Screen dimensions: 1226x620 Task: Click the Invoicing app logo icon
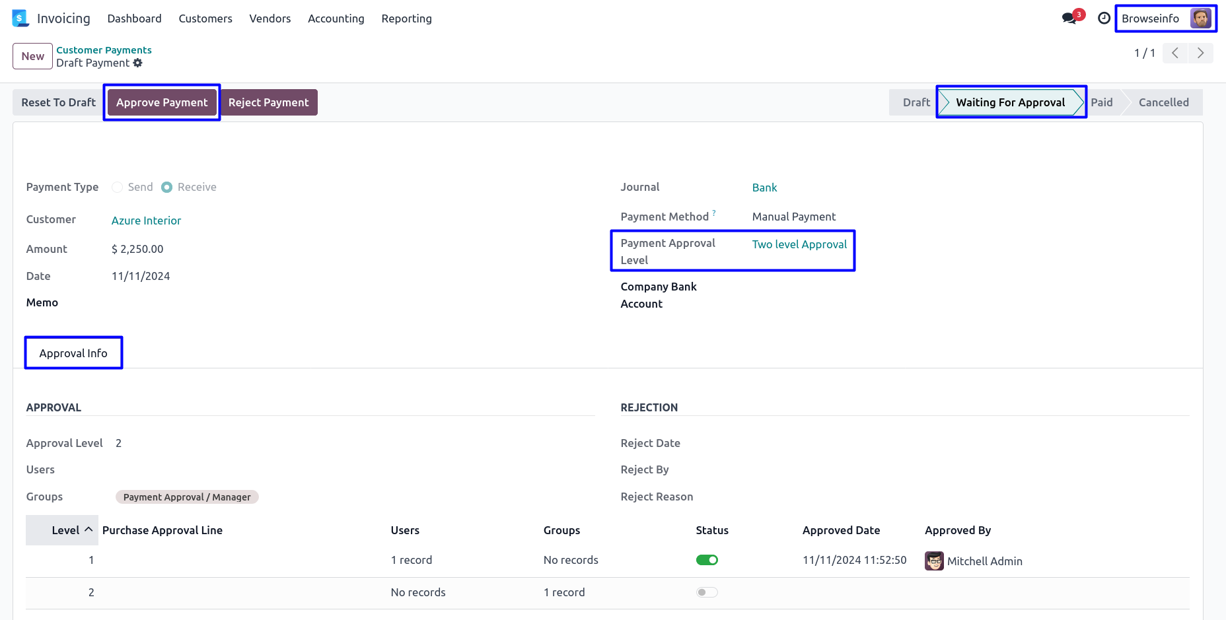[x=20, y=18]
